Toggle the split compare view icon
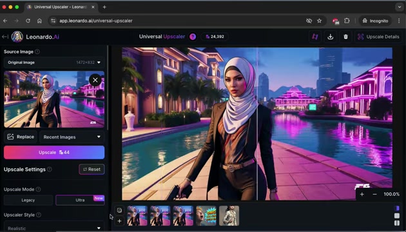This screenshot has height=232, width=406. point(397,223)
